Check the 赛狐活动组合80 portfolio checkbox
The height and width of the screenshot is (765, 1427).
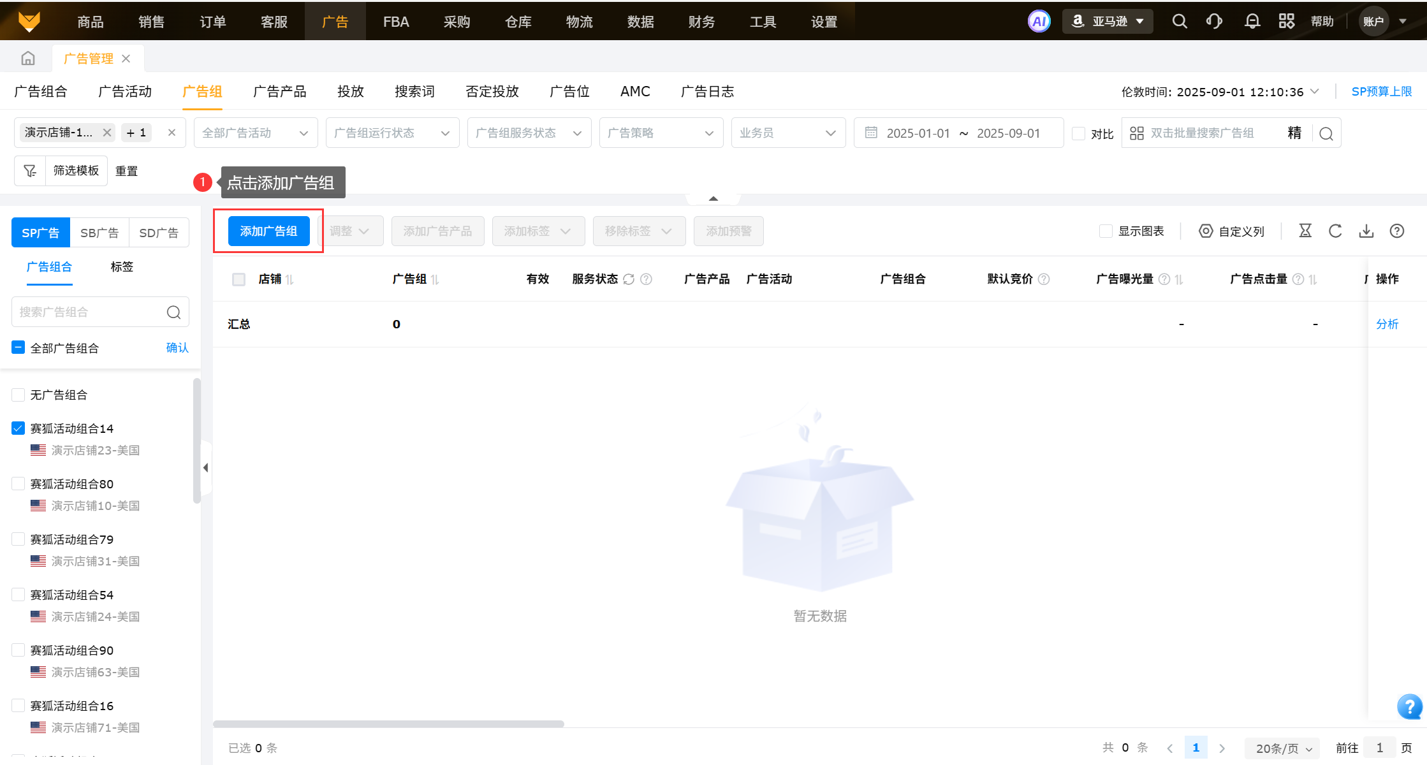pyautogui.click(x=18, y=484)
